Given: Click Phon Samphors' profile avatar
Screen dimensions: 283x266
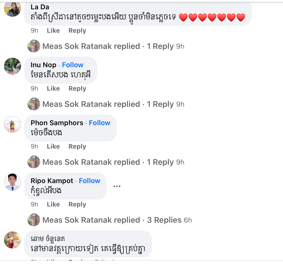Looking at the screenshot, I should [12, 124].
